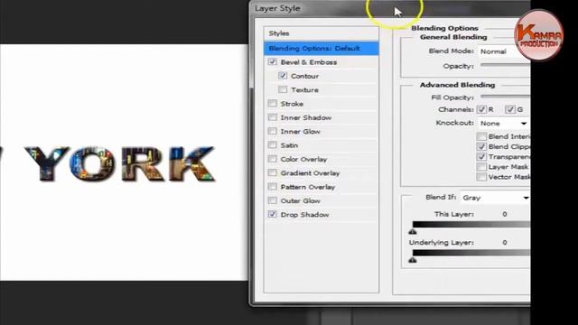Enable the Outer Glow checkbox
Screen dimensions: 578x325
pos(273,200)
